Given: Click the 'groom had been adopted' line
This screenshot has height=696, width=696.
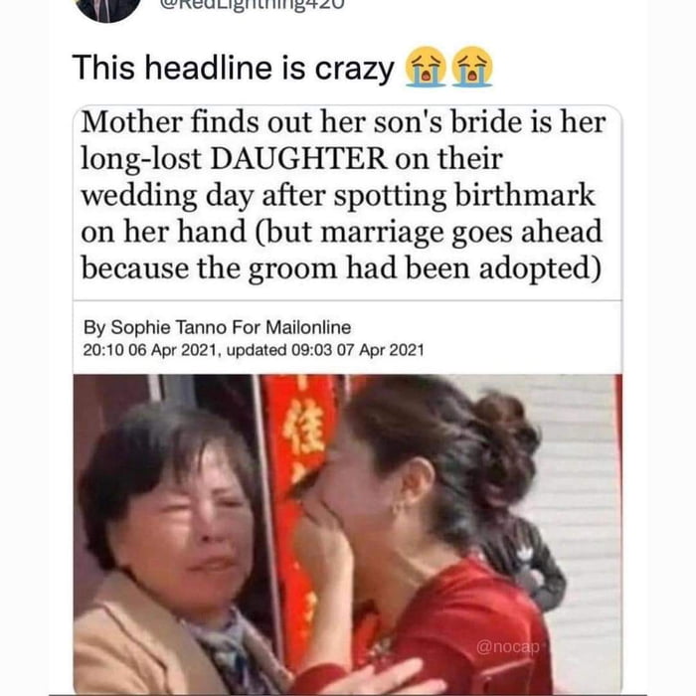Looking at the screenshot, I should 341,268.
